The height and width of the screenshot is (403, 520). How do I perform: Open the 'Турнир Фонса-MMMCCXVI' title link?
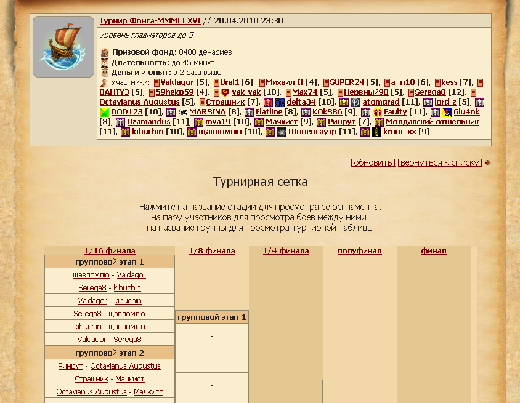tap(150, 20)
